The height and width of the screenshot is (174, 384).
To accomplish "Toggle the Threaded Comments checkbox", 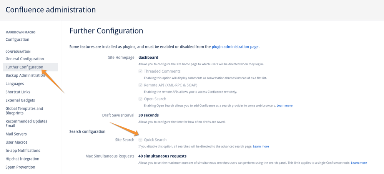I will pos(140,71).
